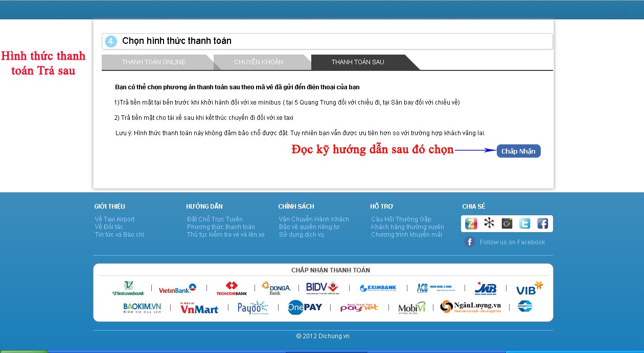
Task: Switch to the THANH TOÁN ONLINE tab
Action: [x=154, y=62]
